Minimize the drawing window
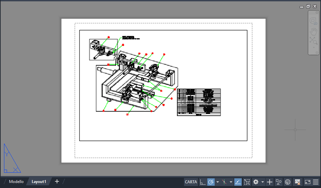The image size is (321, 188). point(301,7)
